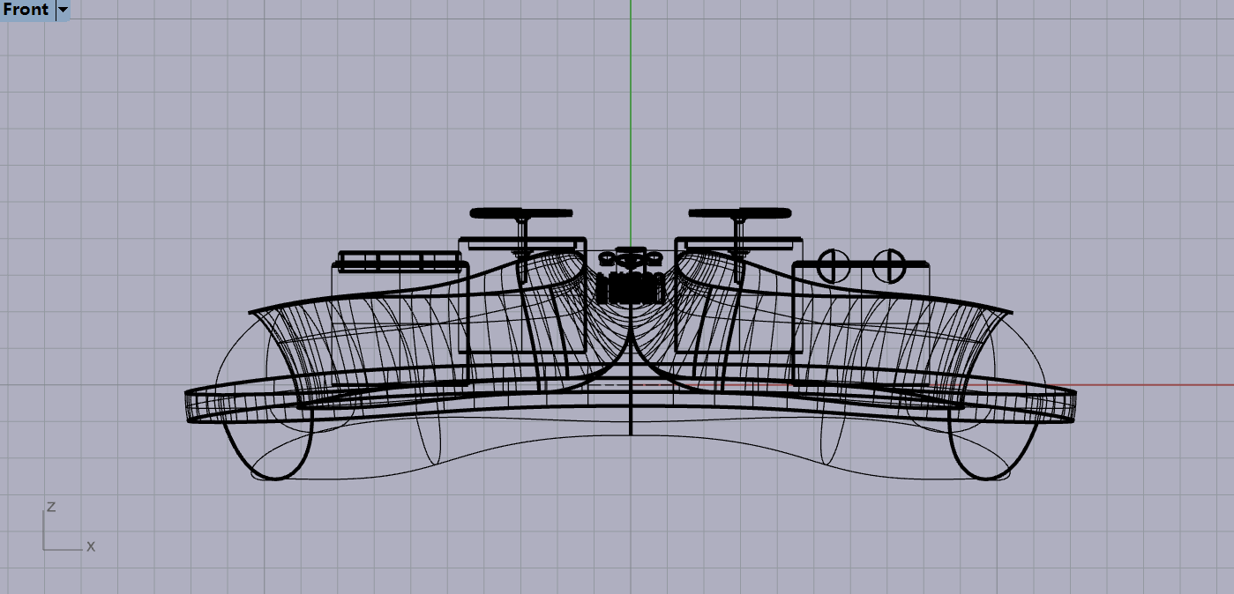Click the left thumbstick stem

tap(522, 231)
